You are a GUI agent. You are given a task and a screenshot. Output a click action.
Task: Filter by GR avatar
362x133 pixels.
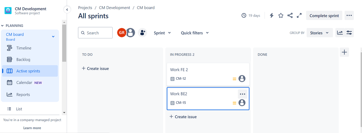tap(122, 33)
